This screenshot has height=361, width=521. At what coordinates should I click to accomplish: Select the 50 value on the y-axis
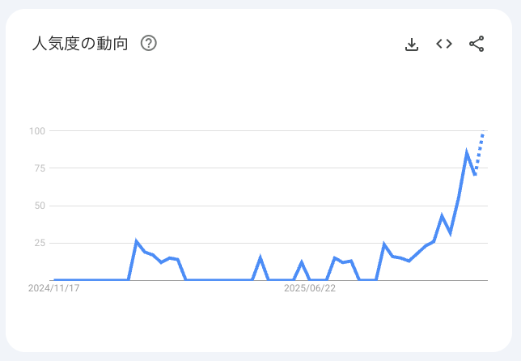(x=39, y=206)
